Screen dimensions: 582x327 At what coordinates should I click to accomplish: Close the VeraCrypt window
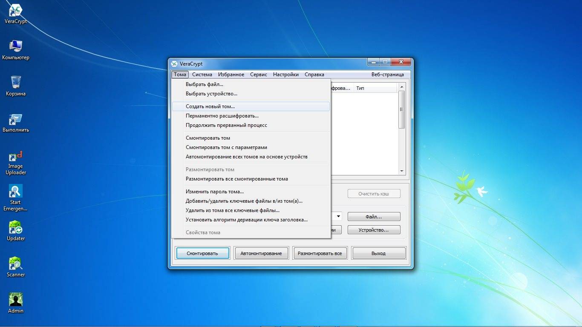pyautogui.click(x=401, y=62)
